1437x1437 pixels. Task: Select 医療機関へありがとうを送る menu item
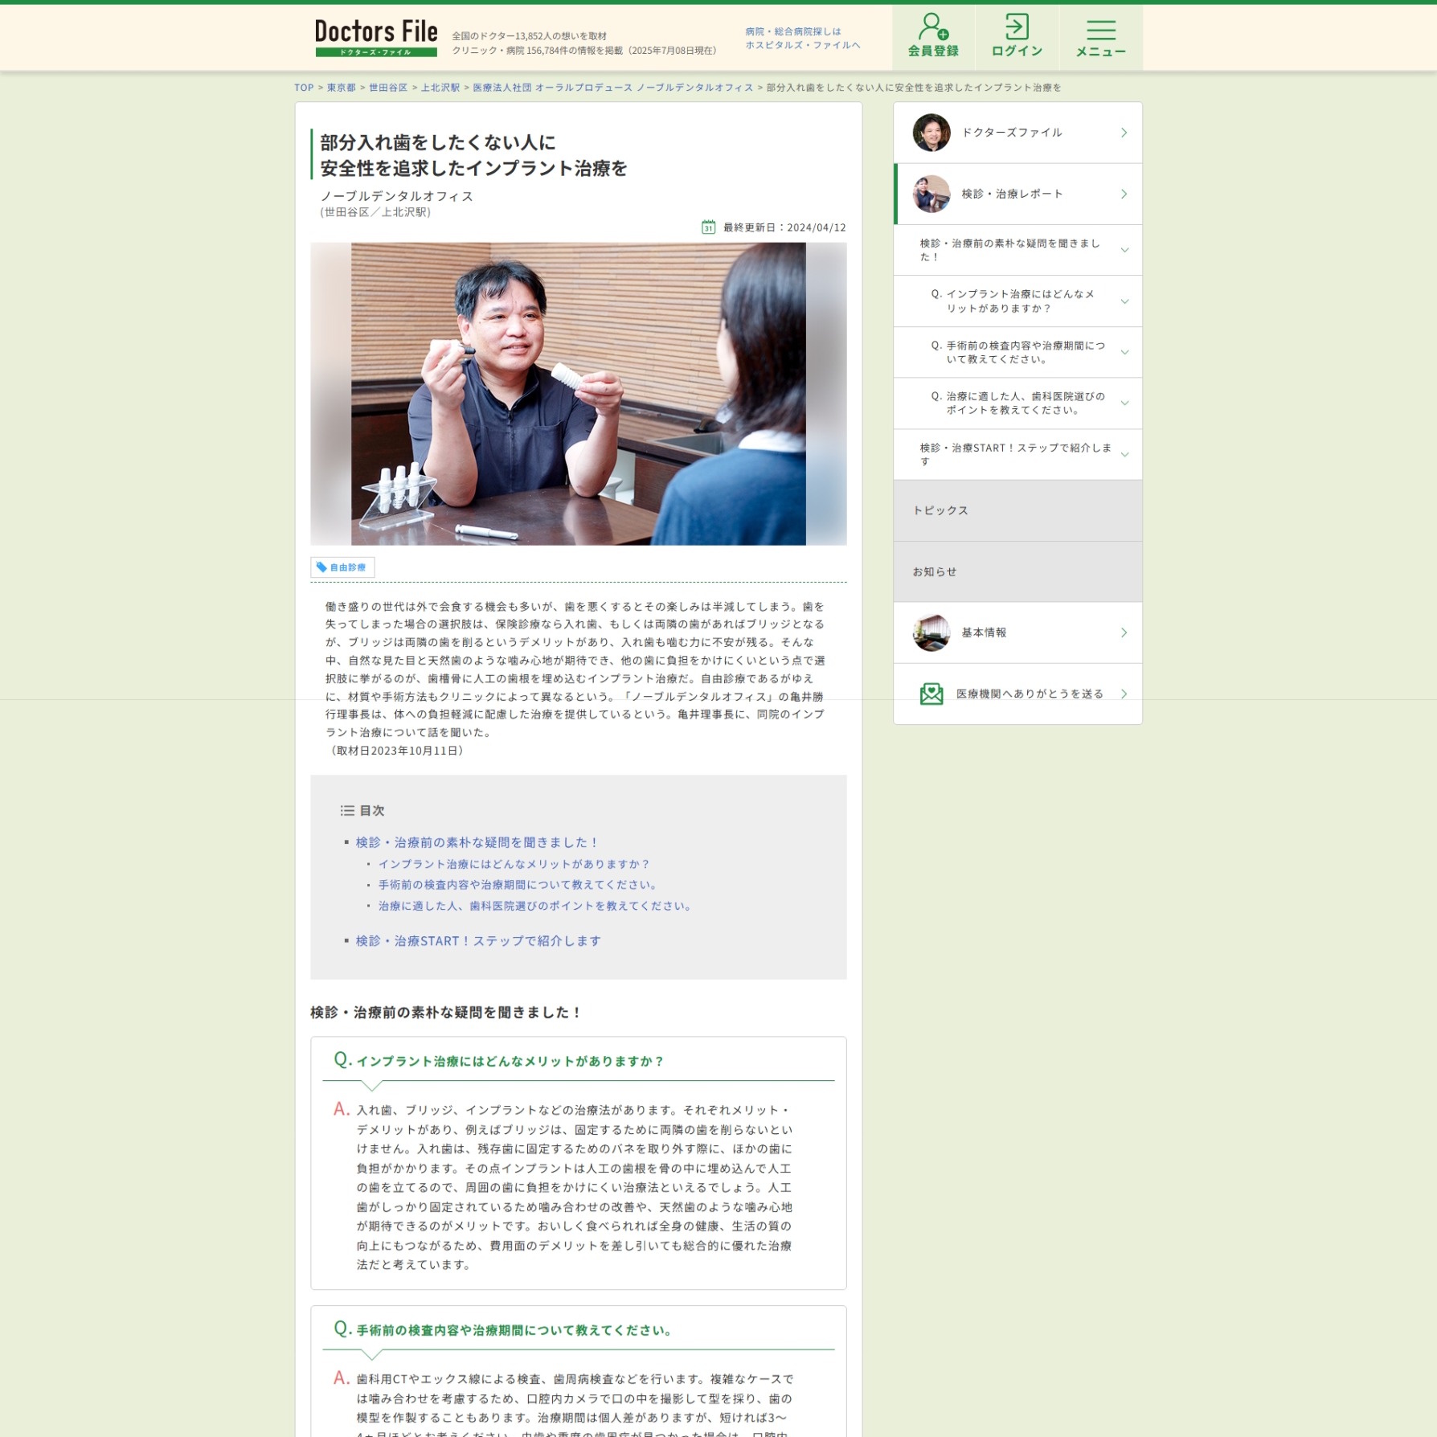(1017, 694)
